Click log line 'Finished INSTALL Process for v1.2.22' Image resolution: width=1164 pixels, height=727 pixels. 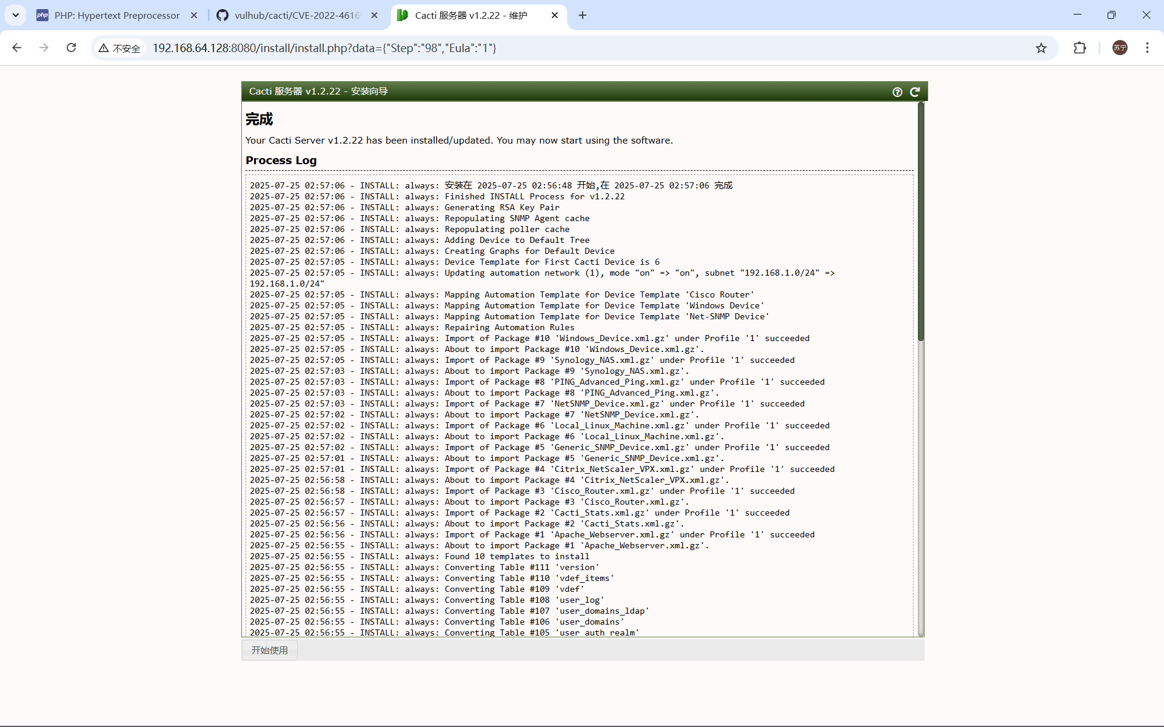click(x=437, y=197)
